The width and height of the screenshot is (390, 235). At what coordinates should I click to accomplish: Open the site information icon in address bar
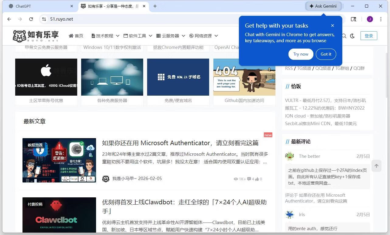click(44, 19)
